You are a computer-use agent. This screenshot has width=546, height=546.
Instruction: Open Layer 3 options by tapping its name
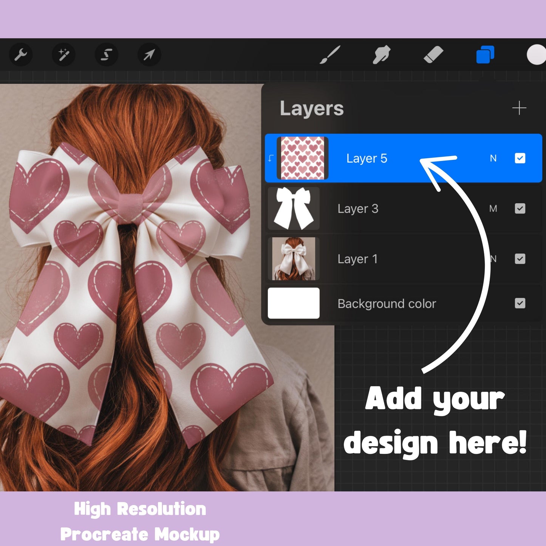[x=358, y=209]
